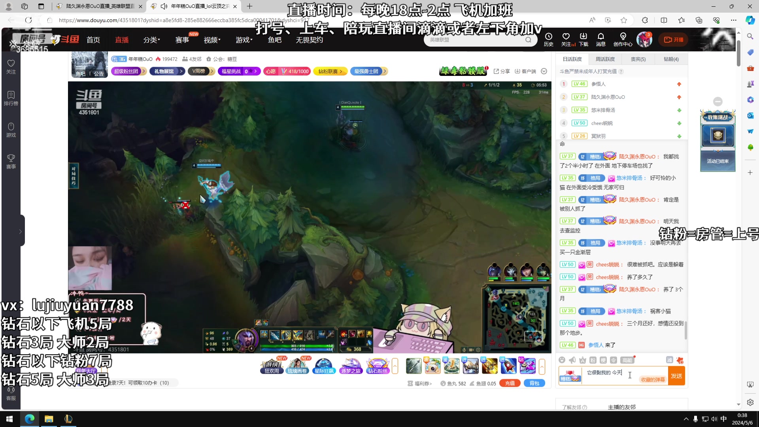Click the 充值 recharge button
Screen dimensions: 759x427
coord(510,383)
